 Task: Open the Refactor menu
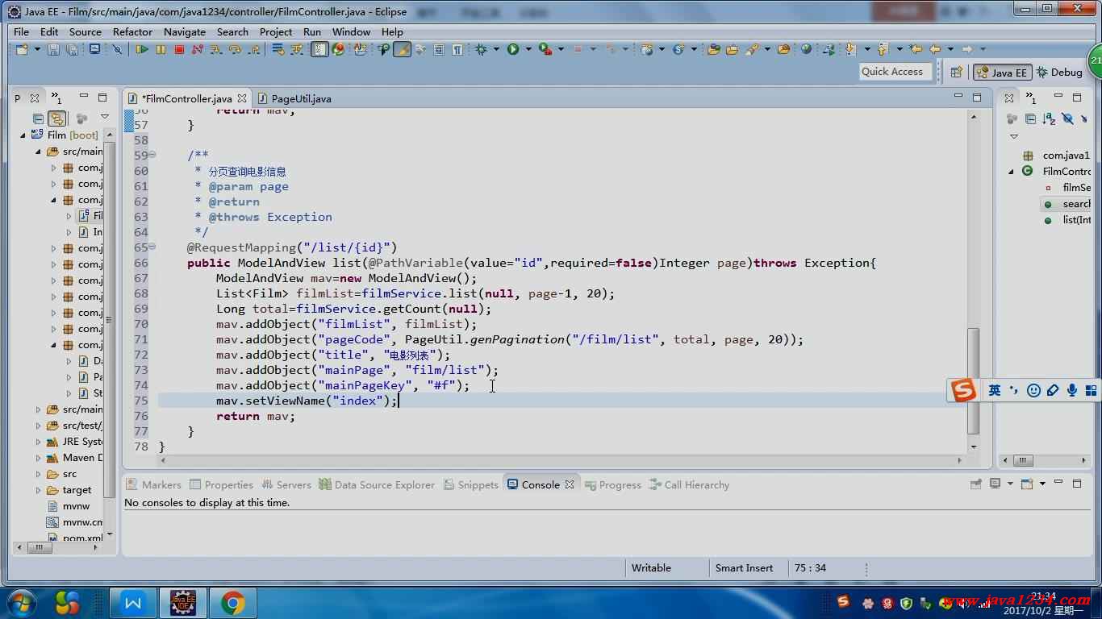132,31
